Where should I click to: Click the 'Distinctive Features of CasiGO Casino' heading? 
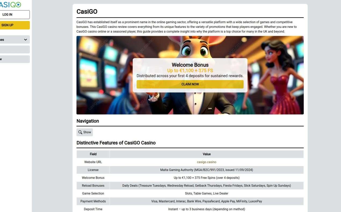[x=116, y=143]
